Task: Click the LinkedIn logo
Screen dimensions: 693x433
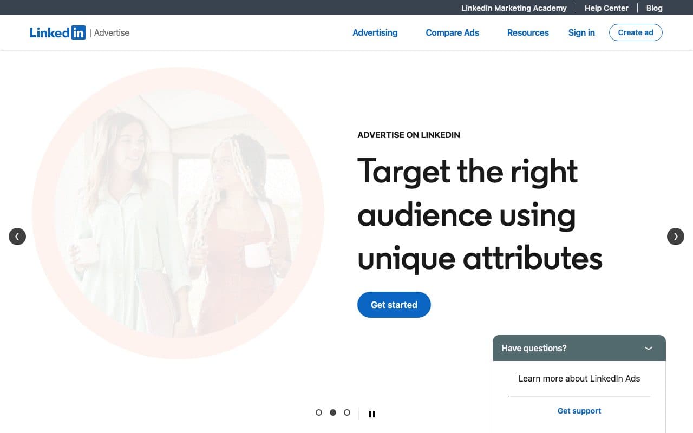Action: [57, 32]
